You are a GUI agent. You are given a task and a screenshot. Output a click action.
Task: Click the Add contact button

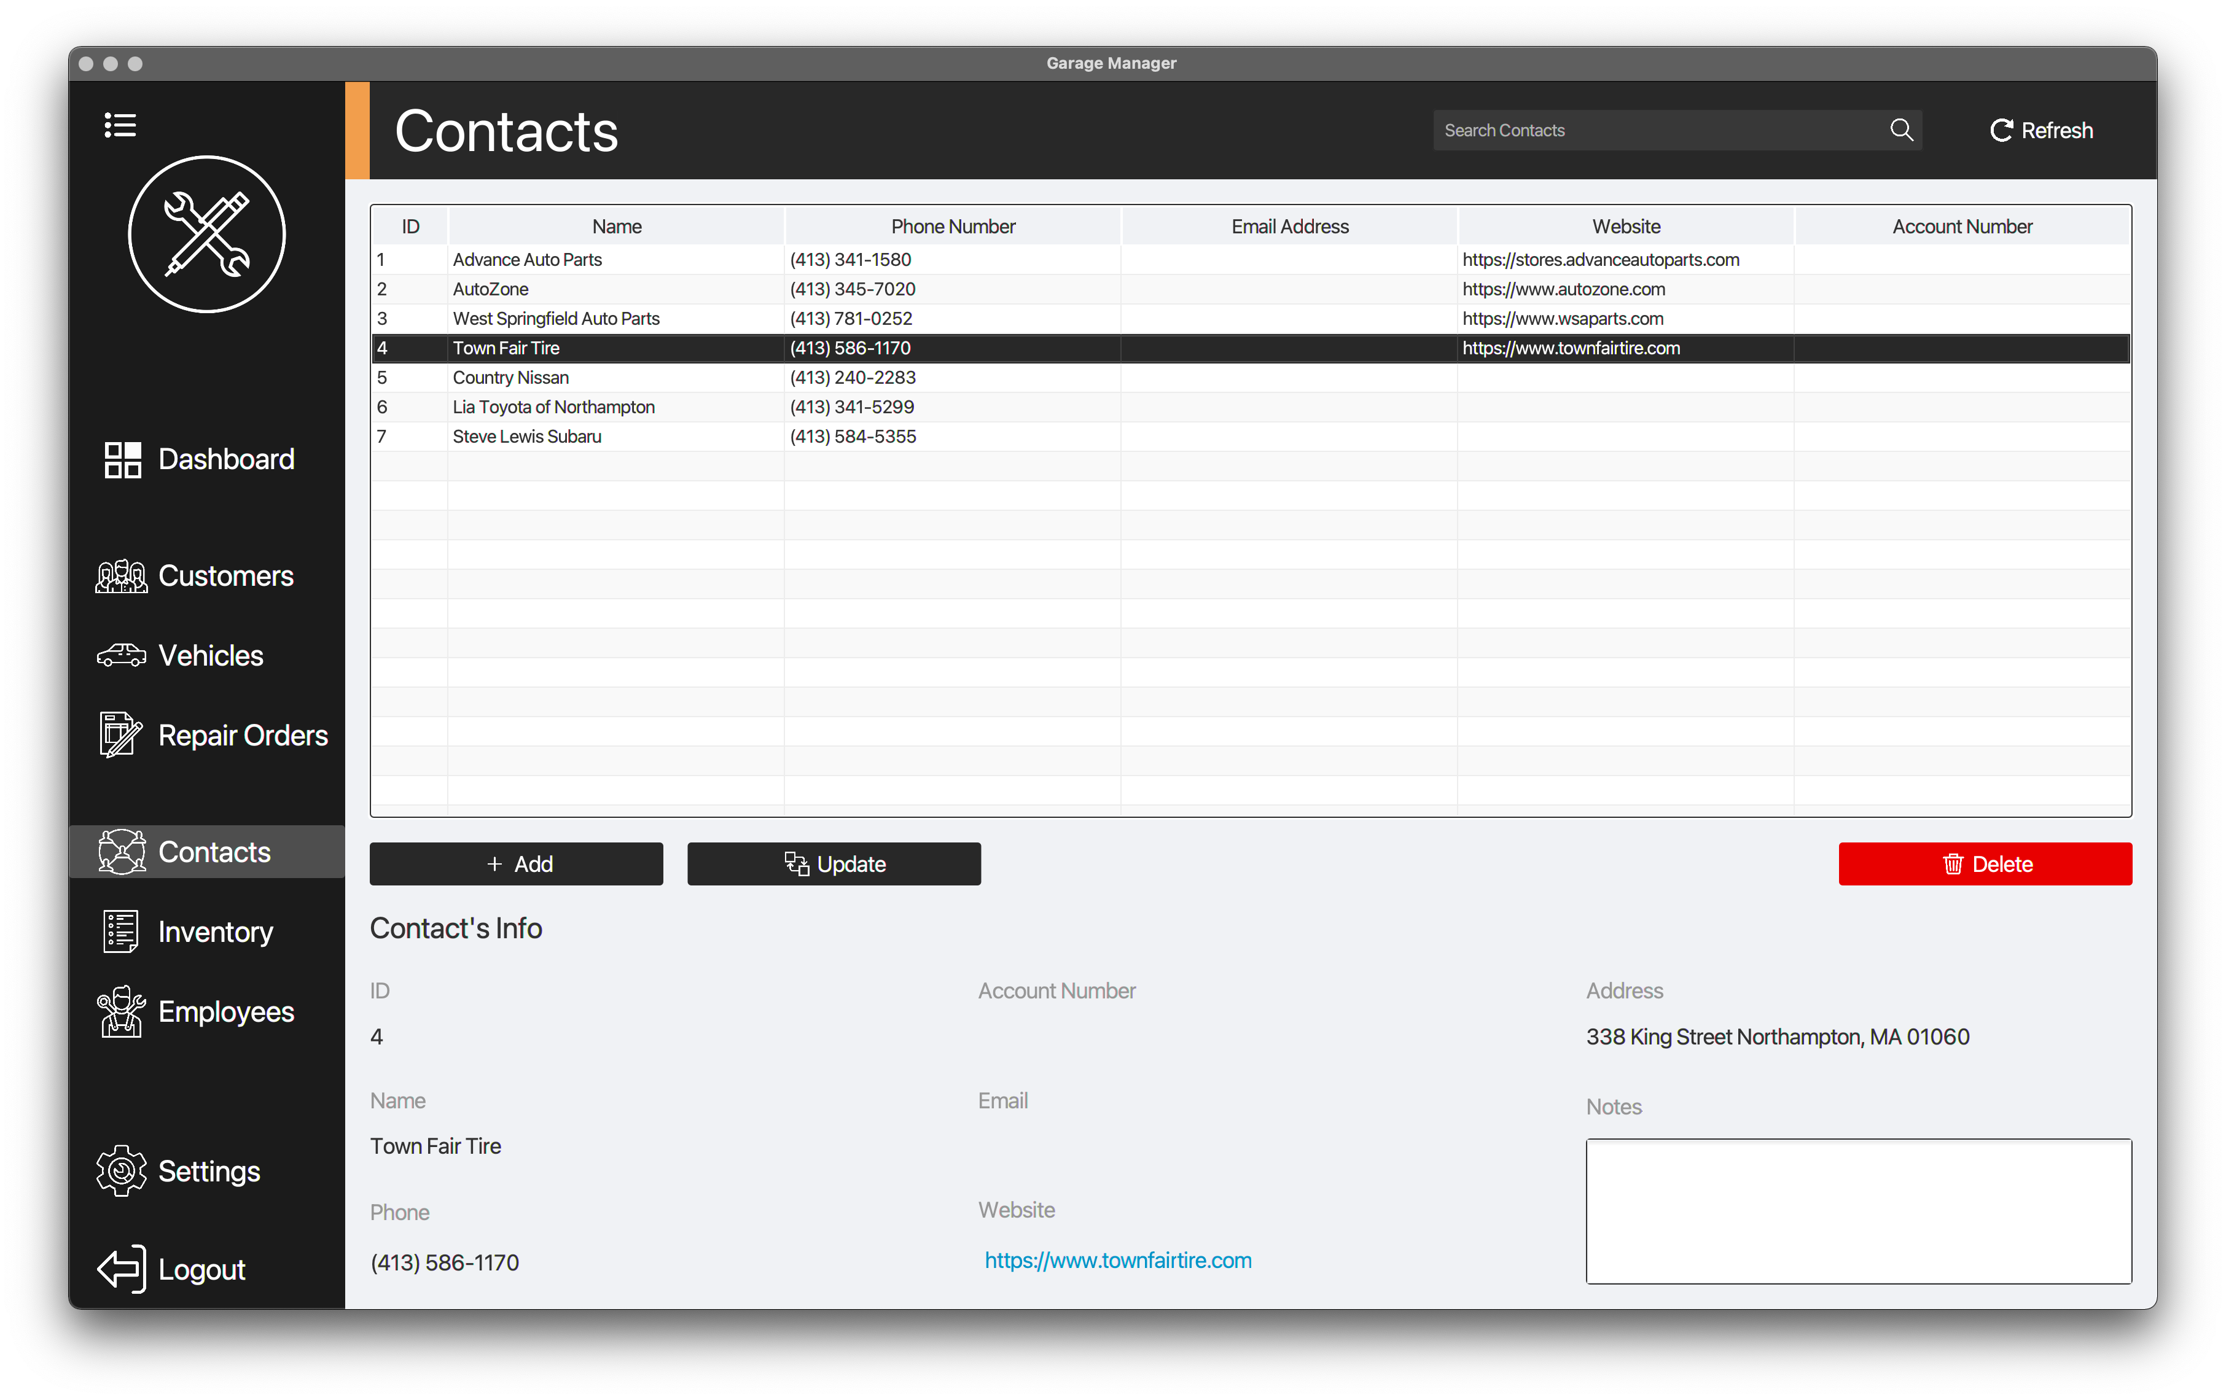tap(516, 864)
